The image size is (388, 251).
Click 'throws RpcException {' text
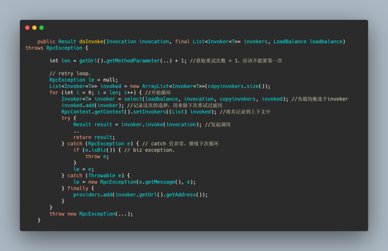click(x=57, y=48)
